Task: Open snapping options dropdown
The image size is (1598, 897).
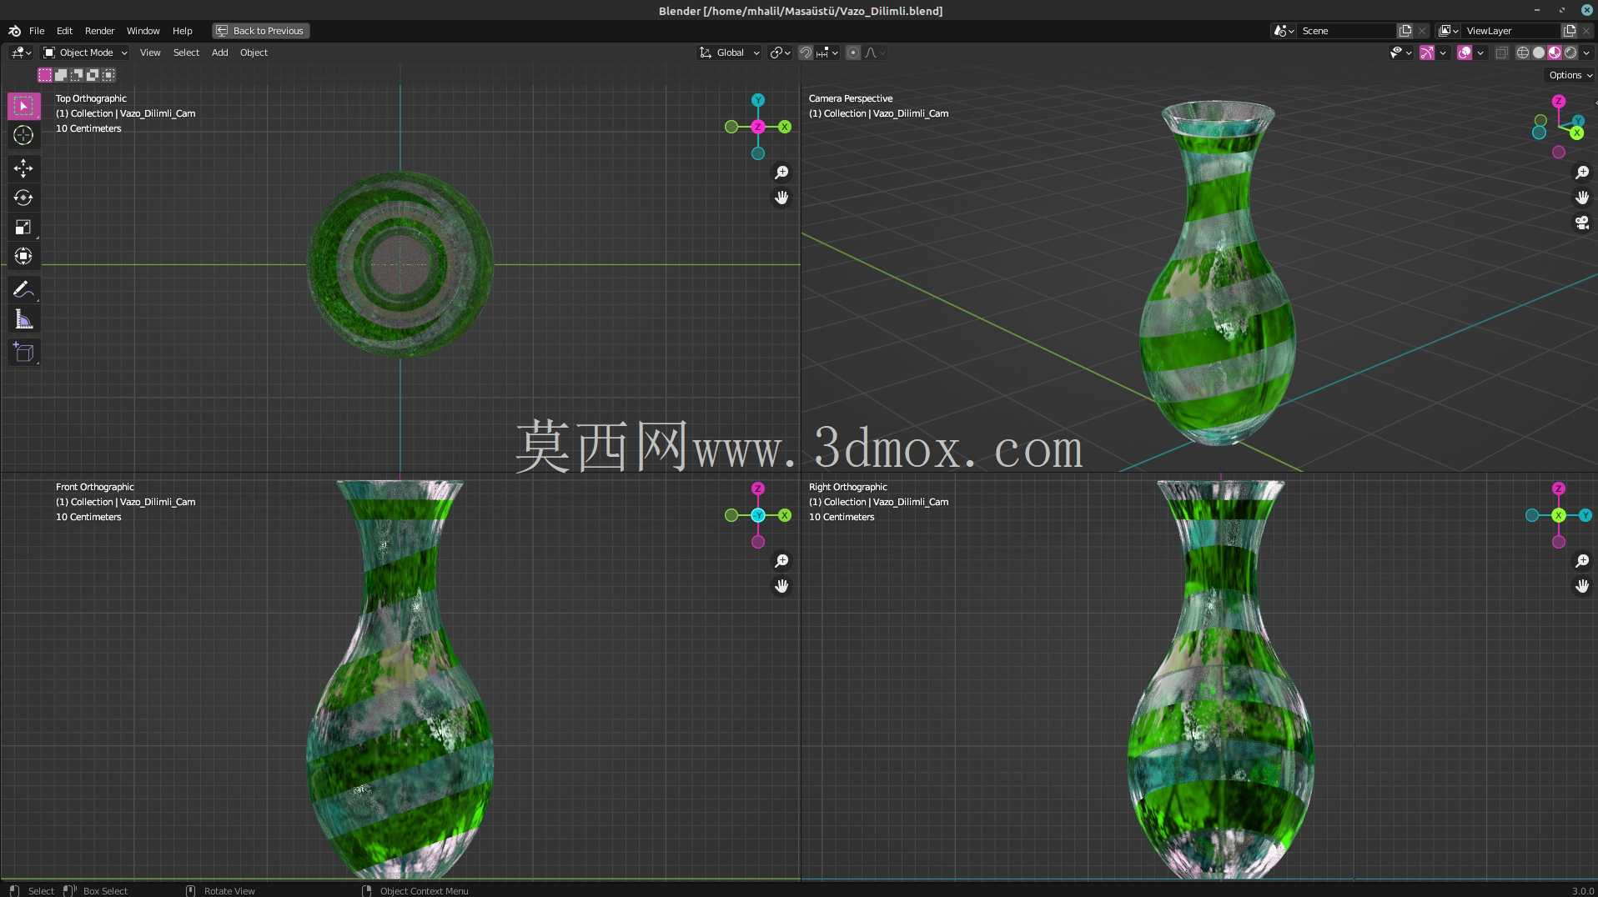Action: click(x=827, y=53)
